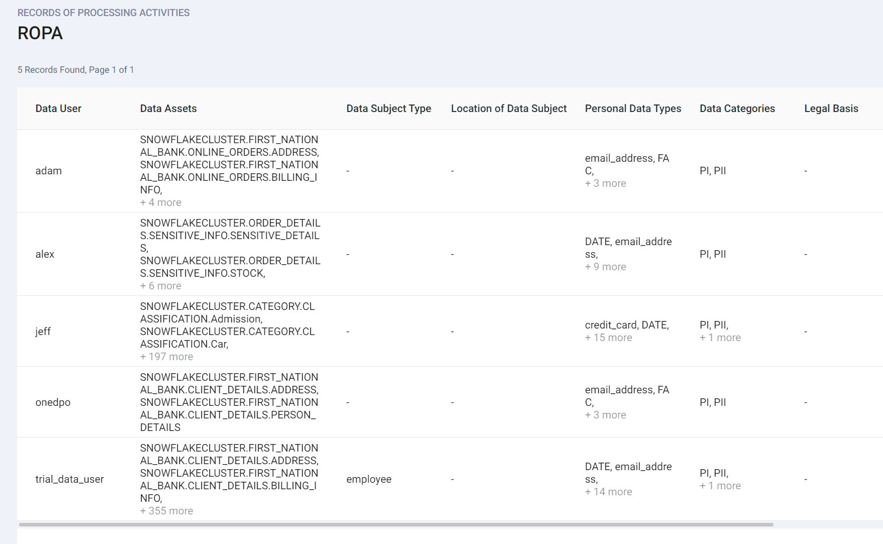Click the RECORDS OF PROCESSING ACTIVITIES breadcrumb
This screenshot has height=544, width=883.
[x=104, y=13]
